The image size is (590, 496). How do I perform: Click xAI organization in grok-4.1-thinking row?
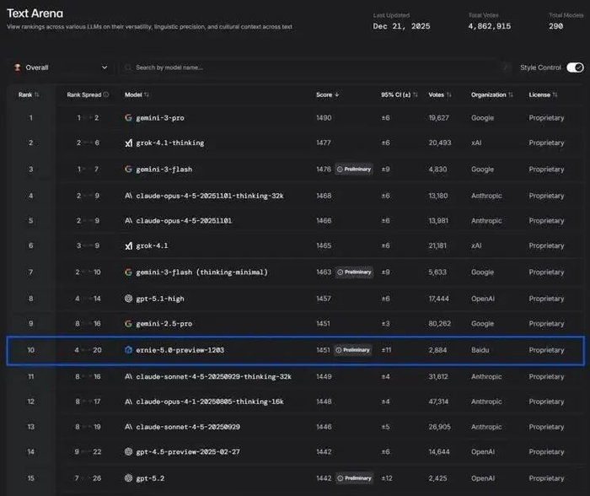point(476,143)
